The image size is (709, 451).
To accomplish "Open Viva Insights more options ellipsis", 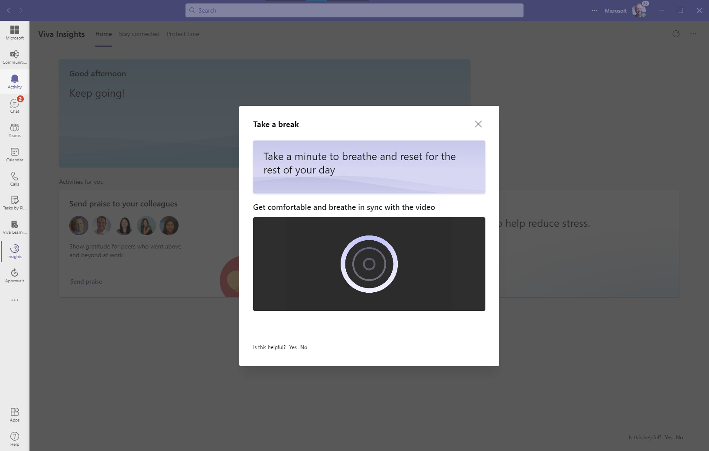I will pyautogui.click(x=693, y=34).
